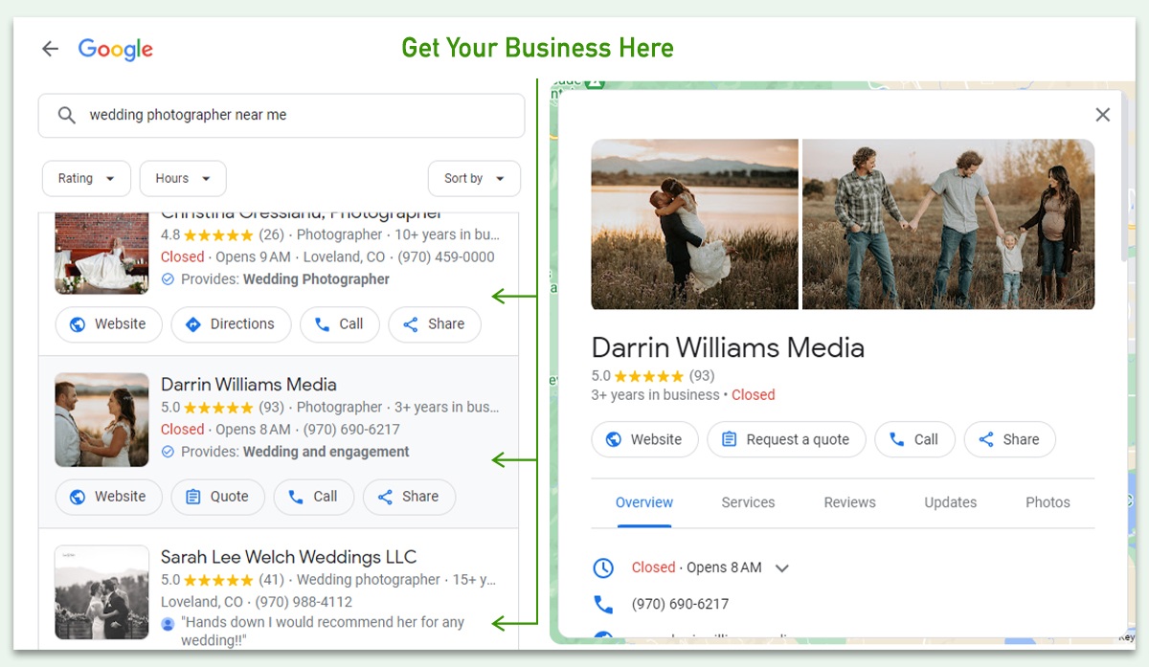Click Call button in the detail panel
Image resolution: width=1149 pixels, height=667 pixels.
914,440
